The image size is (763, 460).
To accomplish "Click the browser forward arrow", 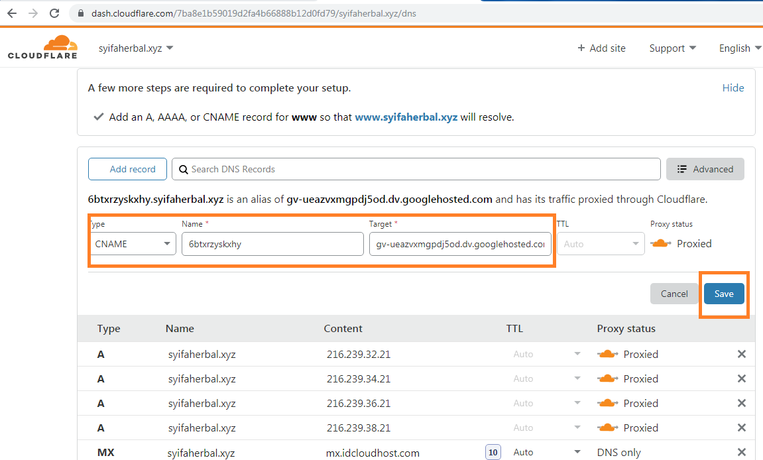I will (33, 13).
